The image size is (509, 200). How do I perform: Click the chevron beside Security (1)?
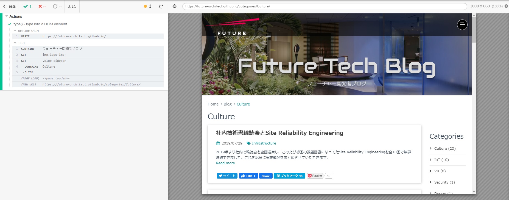coord(430,182)
